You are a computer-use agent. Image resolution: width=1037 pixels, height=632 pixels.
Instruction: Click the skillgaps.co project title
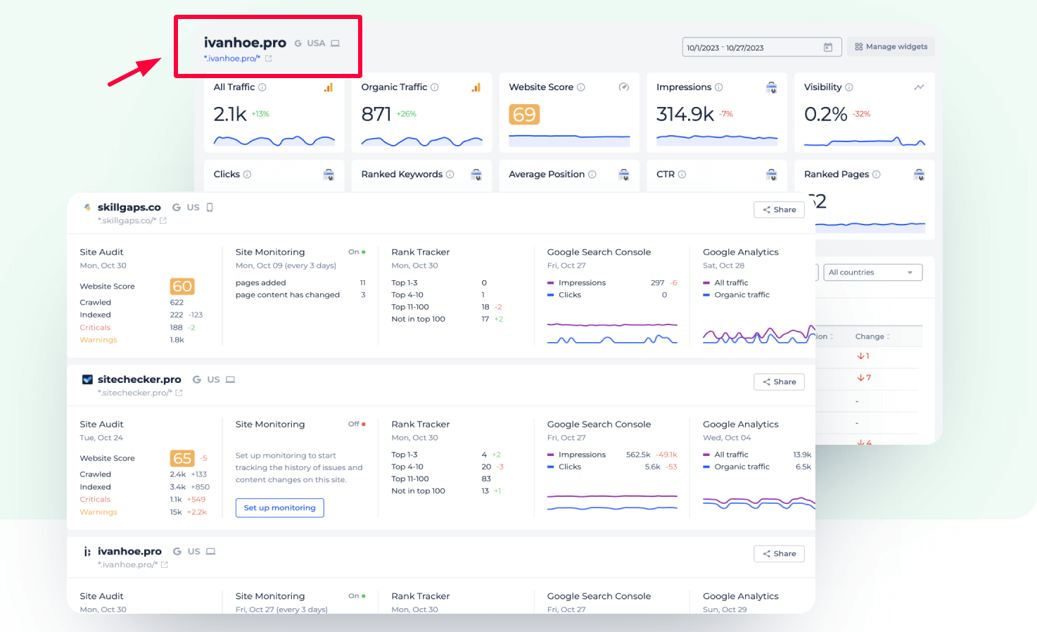(x=129, y=208)
